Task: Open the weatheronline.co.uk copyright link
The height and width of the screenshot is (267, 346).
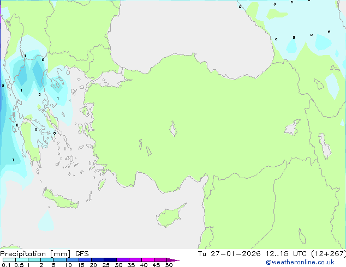Action: pos(300,262)
